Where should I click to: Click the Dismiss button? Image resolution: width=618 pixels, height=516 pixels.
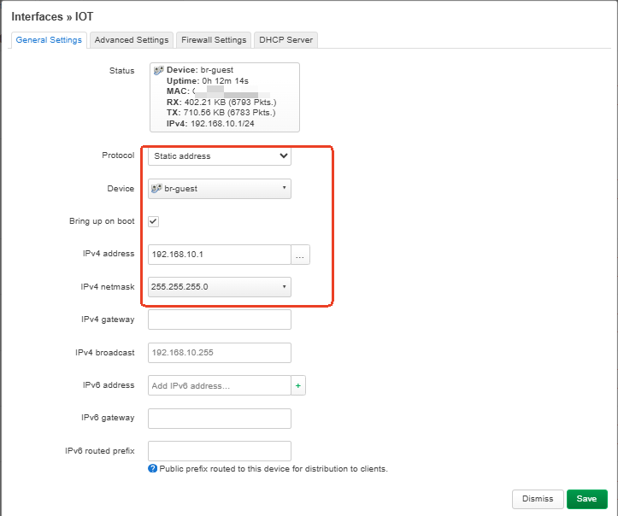pyautogui.click(x=538, y=499)
